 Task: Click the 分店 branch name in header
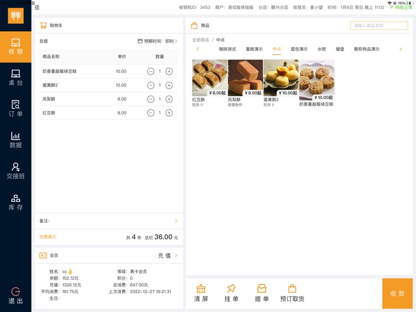pyautogui.click(x=273, y=7)
